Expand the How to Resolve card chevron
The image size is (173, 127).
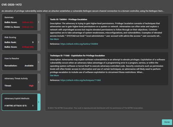click(39, 62)
